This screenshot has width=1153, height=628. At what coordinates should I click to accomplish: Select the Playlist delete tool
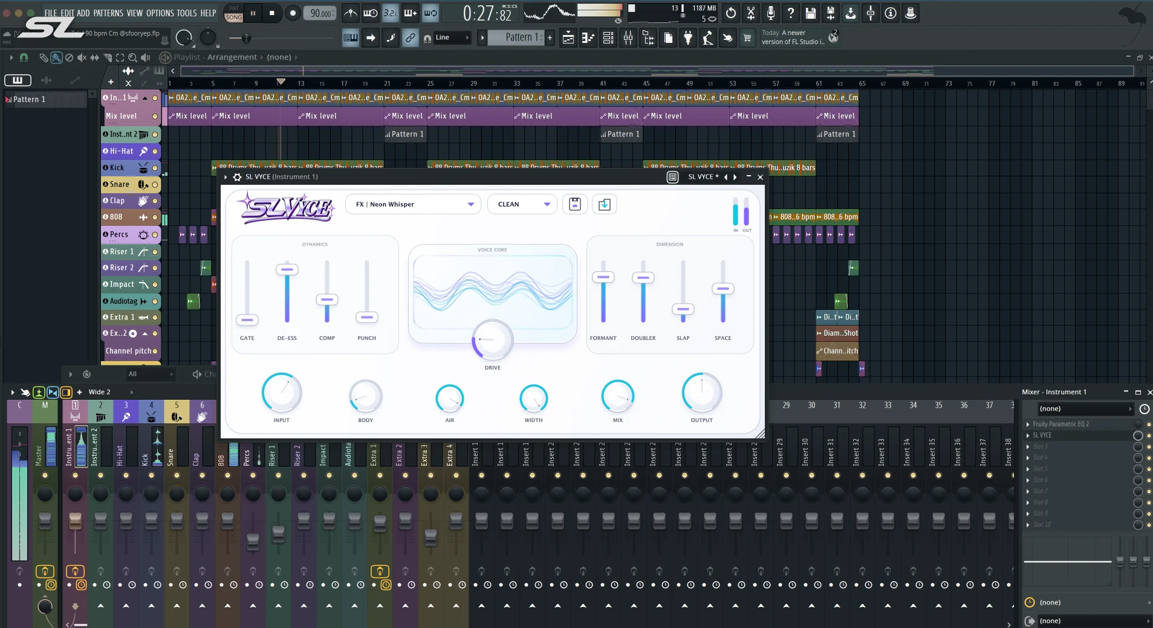pos(69,57)
